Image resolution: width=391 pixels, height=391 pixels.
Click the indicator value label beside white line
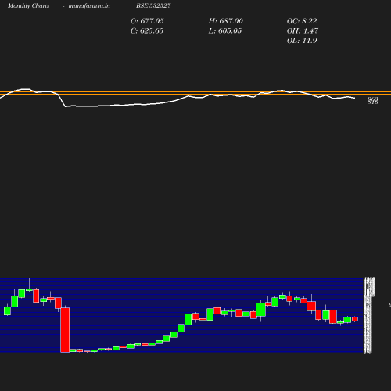pyautogui.click(x=373, y=101)
